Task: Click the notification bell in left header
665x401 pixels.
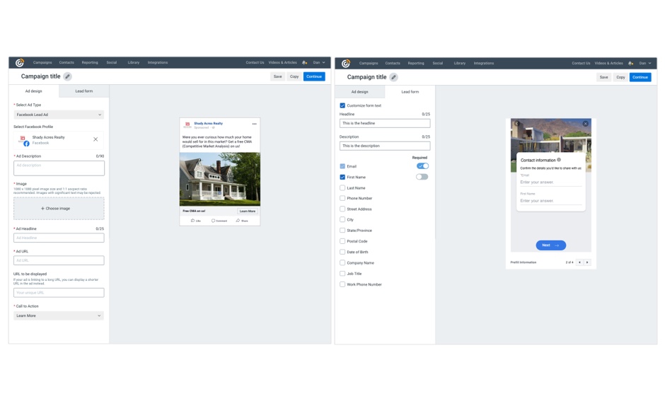Action: (x=304, y=62)
